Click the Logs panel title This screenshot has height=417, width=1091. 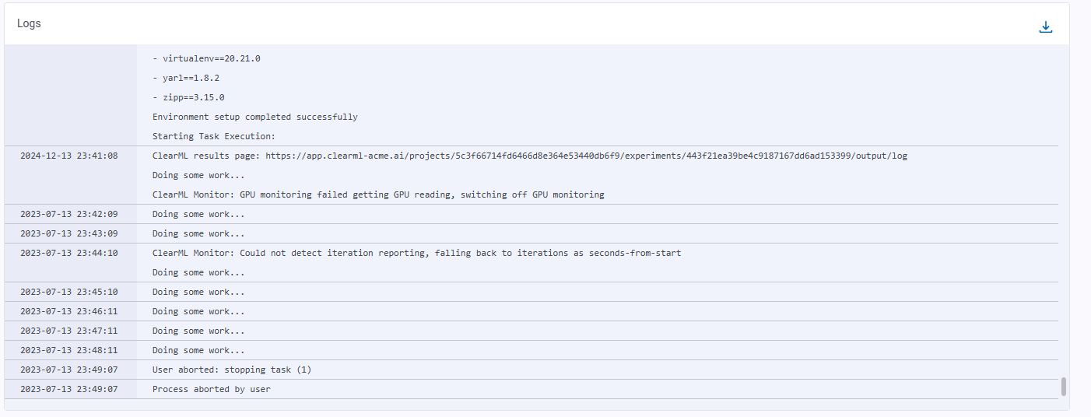(x=29, y=23)
